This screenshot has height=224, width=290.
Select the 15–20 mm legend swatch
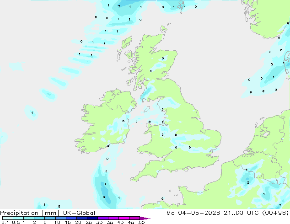(x=71, y=218)
